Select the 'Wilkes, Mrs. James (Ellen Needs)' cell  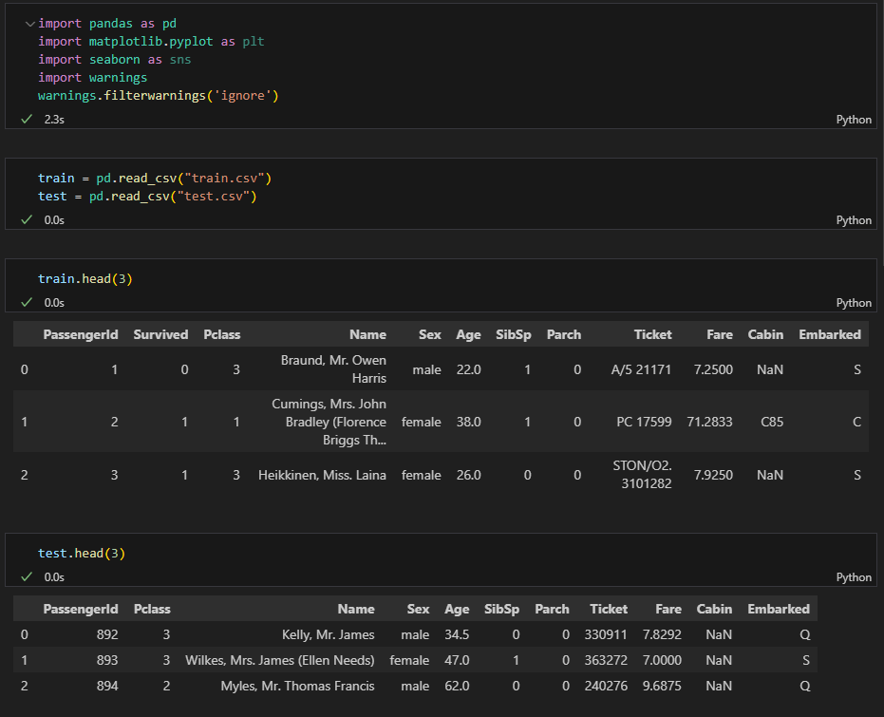pos(279,660)
